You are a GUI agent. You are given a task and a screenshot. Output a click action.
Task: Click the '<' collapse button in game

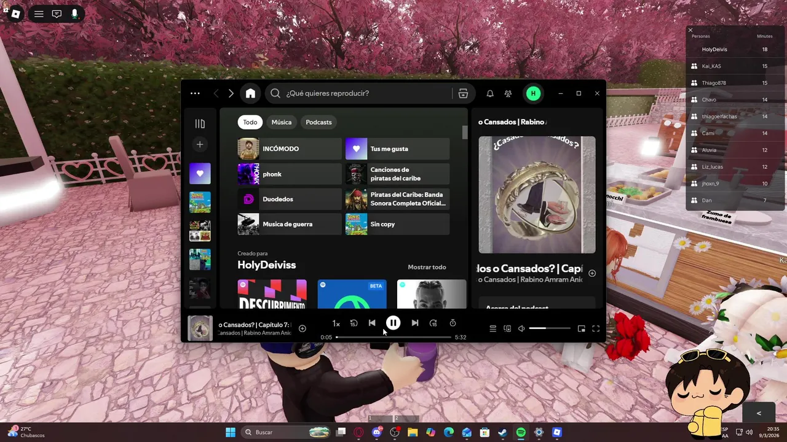pyautogui.click(x=759, y=413)
